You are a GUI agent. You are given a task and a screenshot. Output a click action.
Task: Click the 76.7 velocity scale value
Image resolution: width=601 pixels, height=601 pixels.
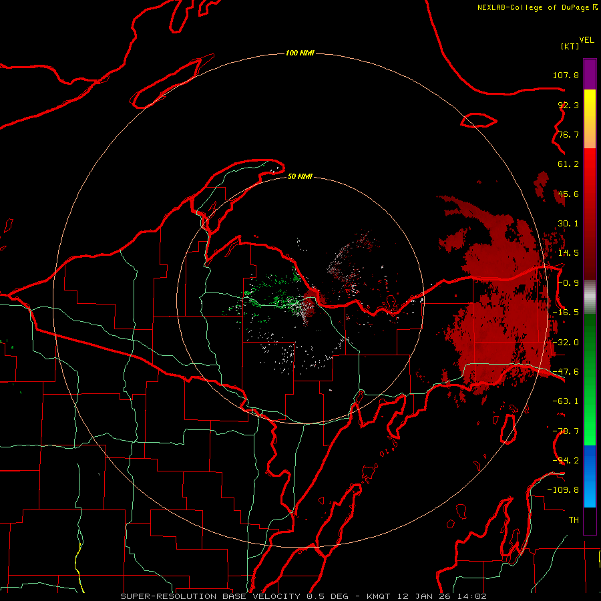(568, 134)
